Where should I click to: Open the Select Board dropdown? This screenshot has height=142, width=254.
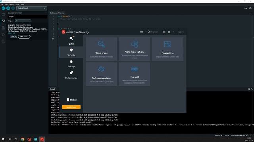pos(32,8)
